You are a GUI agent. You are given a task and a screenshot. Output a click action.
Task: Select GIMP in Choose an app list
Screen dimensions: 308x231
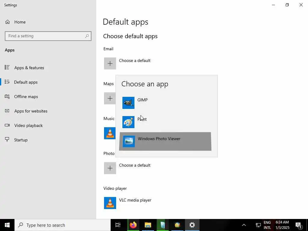165,103
